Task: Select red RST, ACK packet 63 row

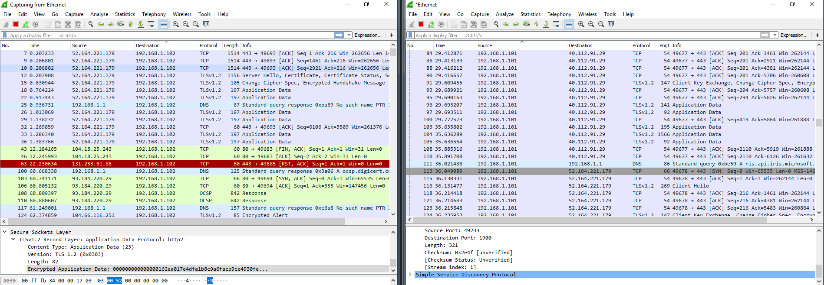Action: click(195, 164)
